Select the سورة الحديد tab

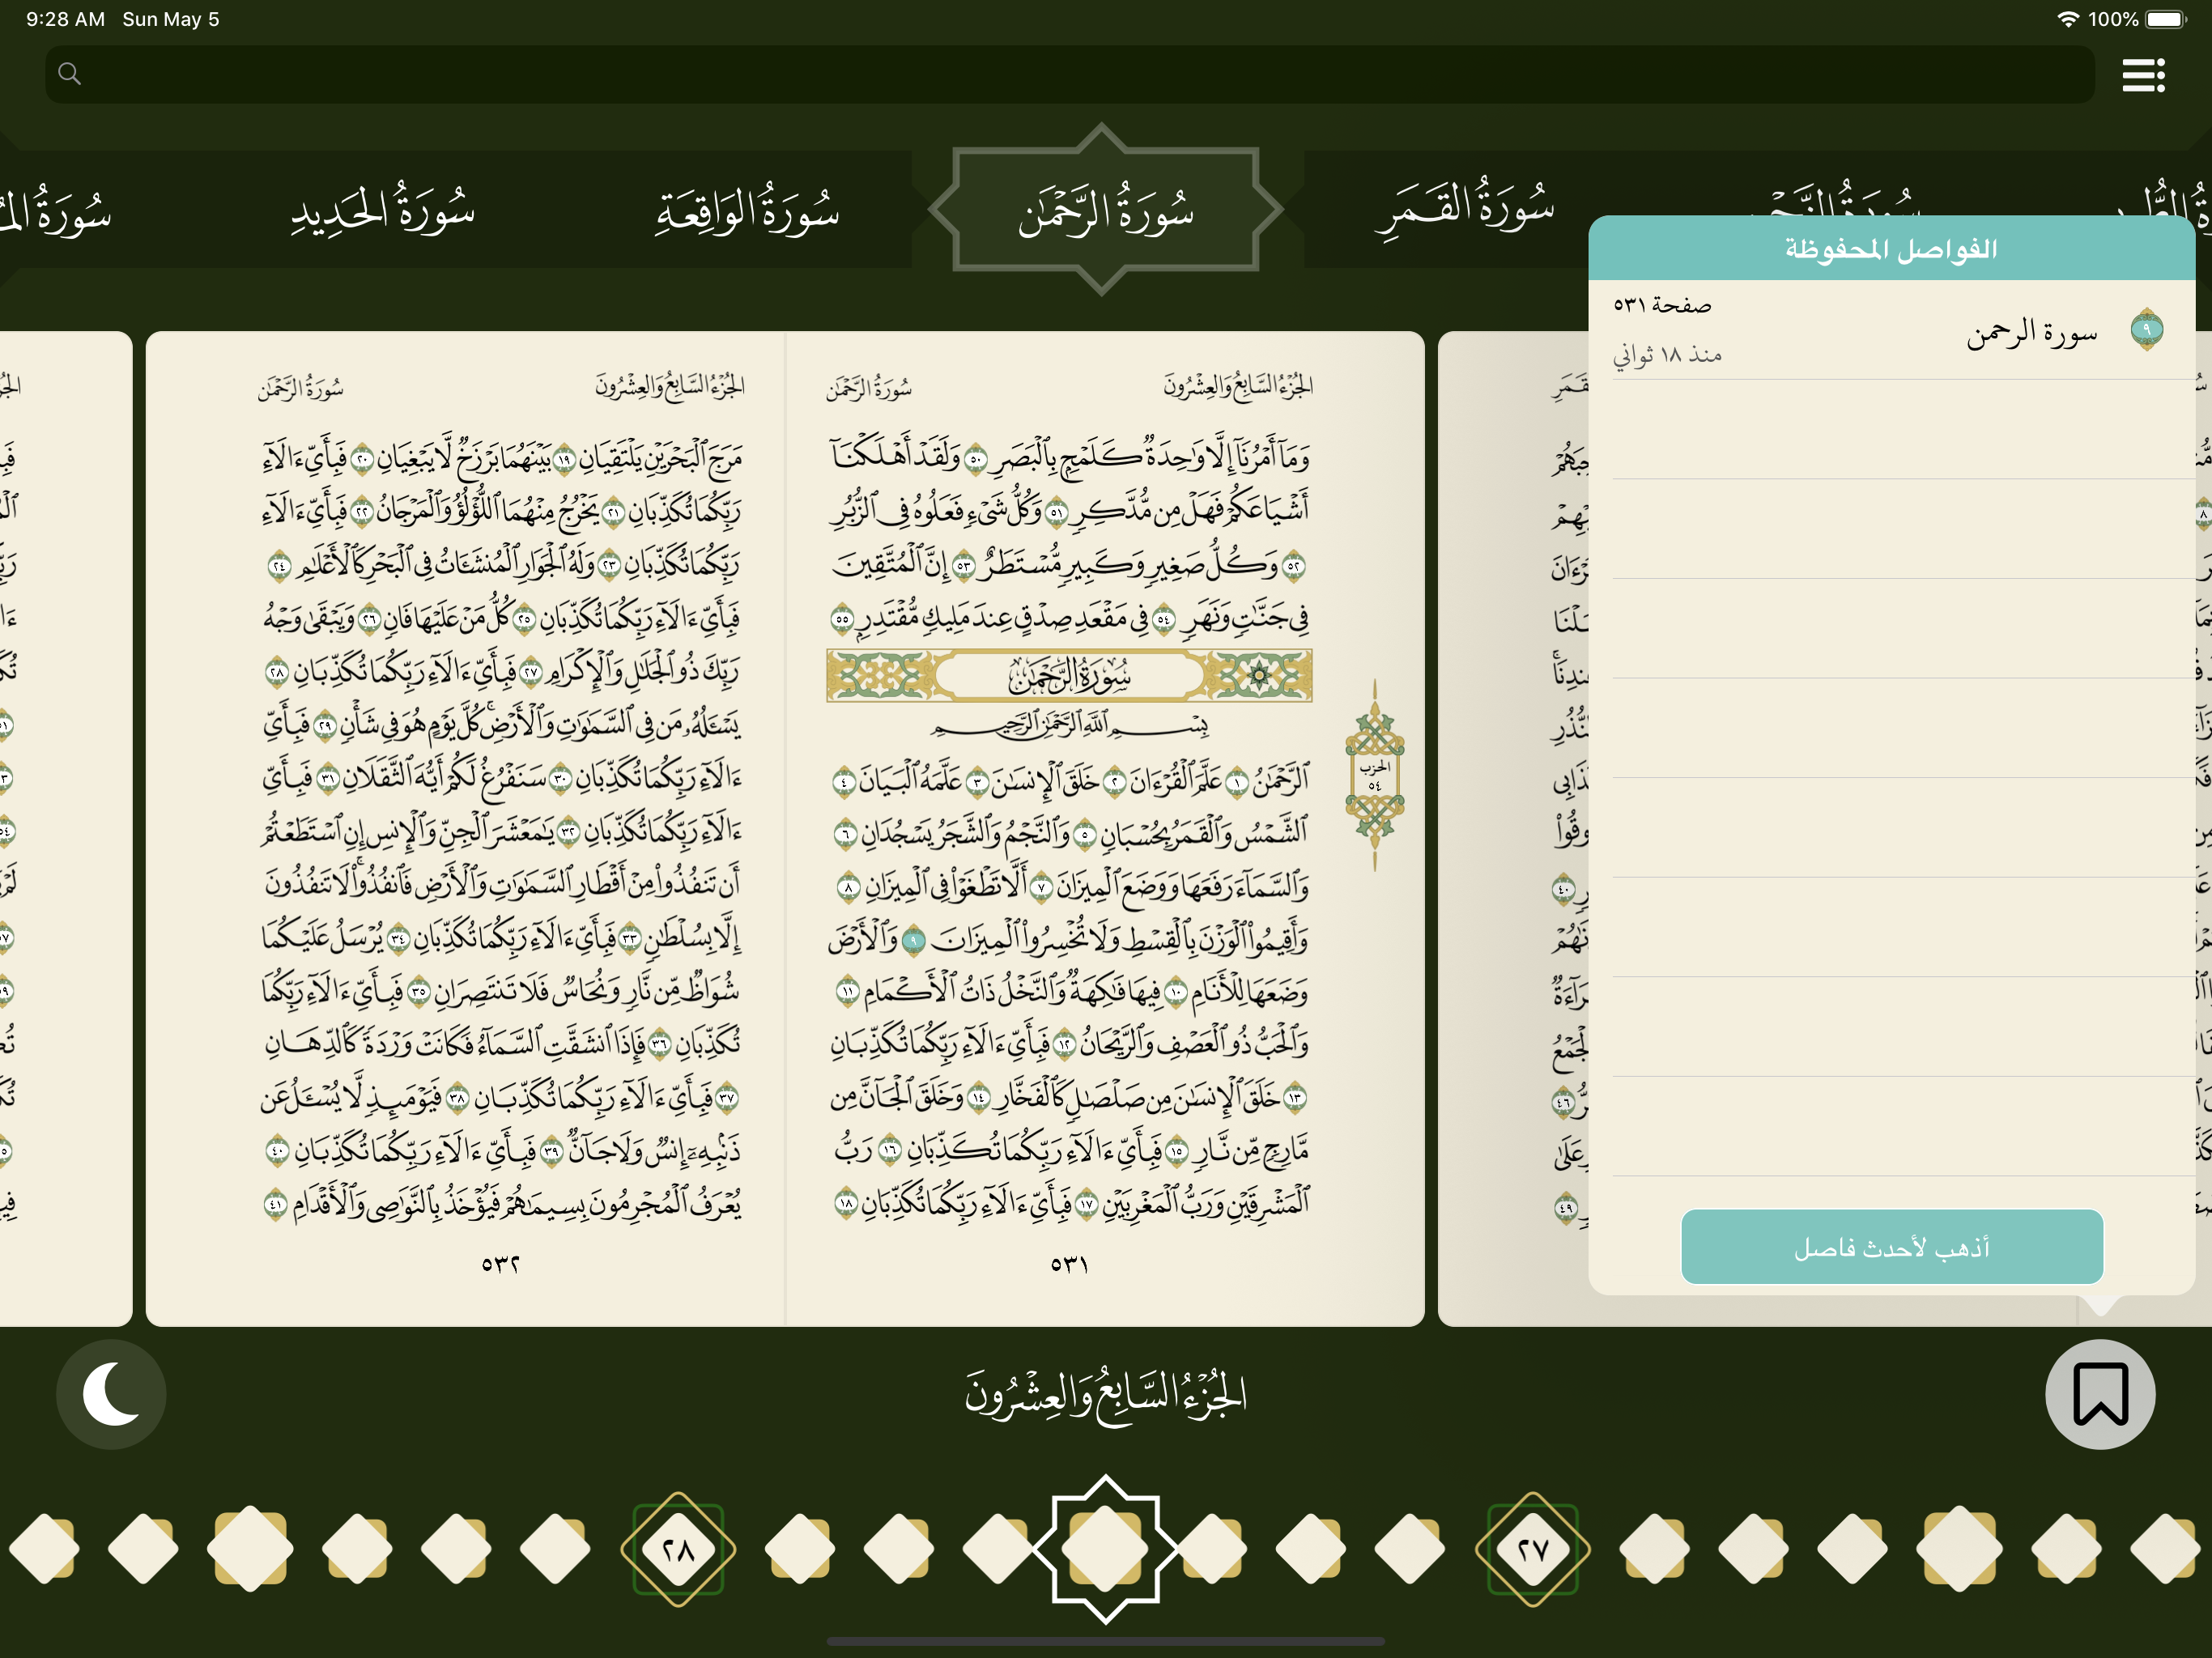click(383, 209)
